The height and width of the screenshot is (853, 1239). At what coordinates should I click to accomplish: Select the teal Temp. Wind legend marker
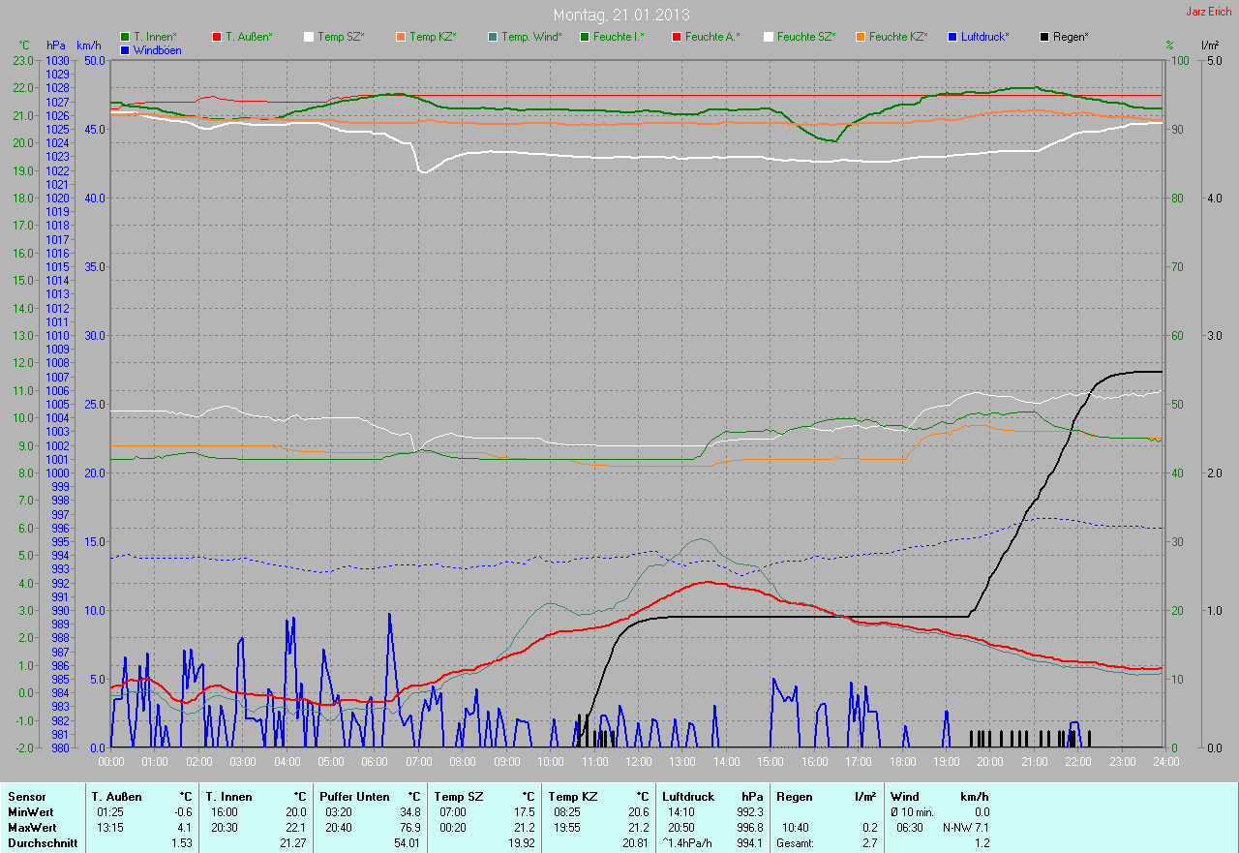[x=493, y=37]
